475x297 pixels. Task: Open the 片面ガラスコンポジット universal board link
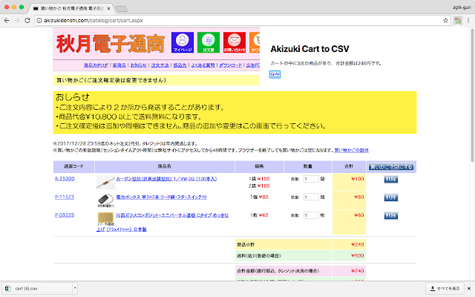172,215
